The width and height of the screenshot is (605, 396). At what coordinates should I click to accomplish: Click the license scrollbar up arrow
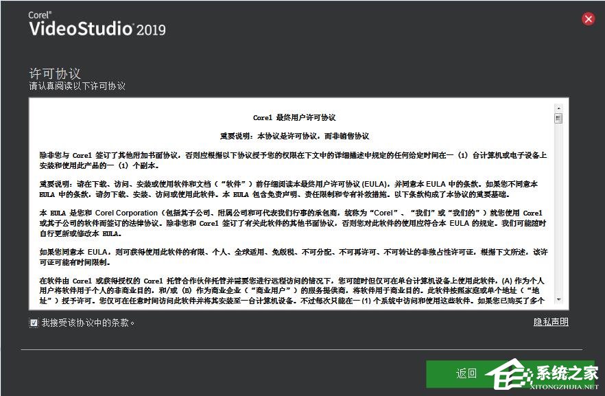(558, 108)
